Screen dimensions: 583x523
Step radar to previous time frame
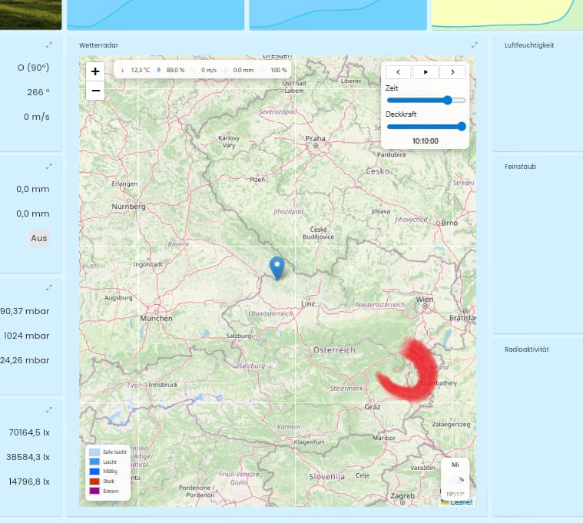[x=399, y=72]
